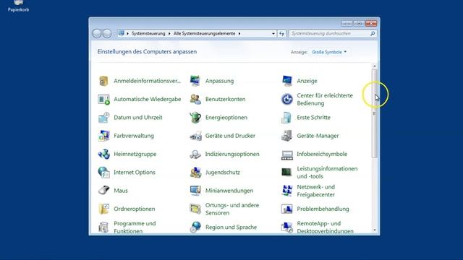Click the Minianwendungen icon
This screenshot has width=463, height=260.
tap(195, 191)
